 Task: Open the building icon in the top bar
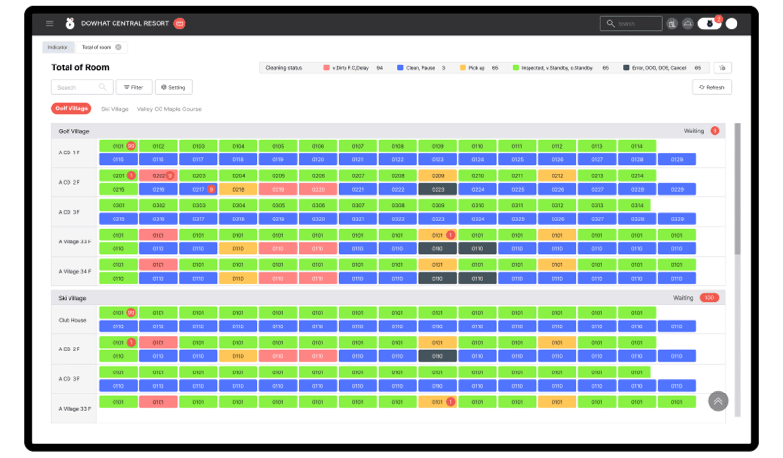672,23
